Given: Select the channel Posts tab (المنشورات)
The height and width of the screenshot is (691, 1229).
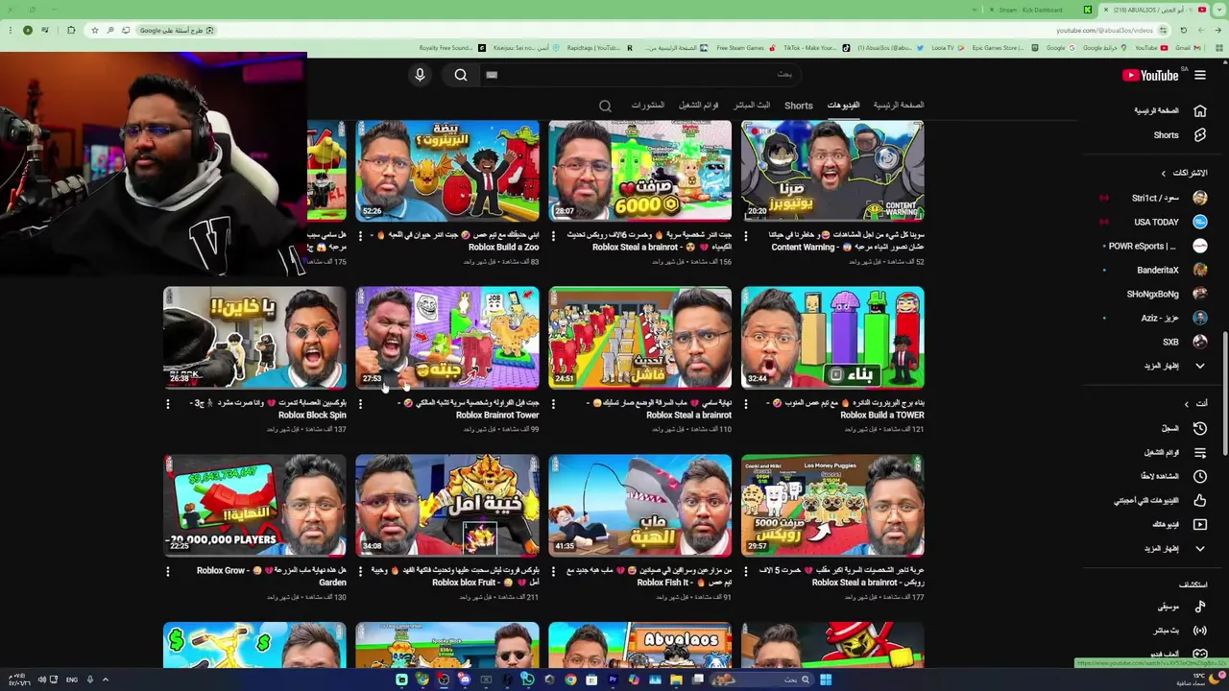Looking at the screenshot, I should (x=647, y=106).
